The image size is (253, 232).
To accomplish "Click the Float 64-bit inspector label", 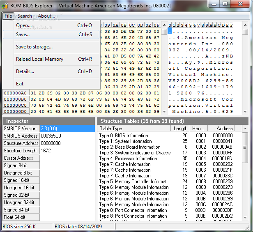I will pyautogui.click(x=21, y=217).
